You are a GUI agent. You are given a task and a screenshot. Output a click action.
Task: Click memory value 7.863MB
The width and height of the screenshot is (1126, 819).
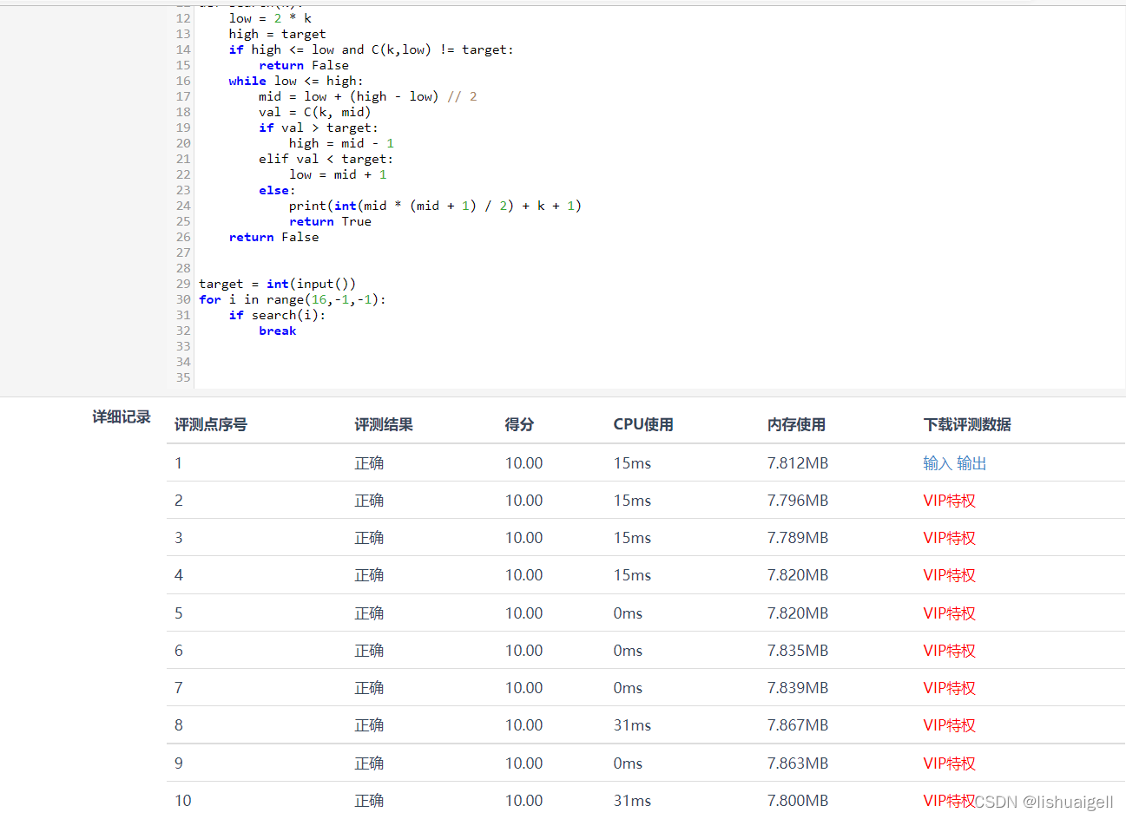798,763
